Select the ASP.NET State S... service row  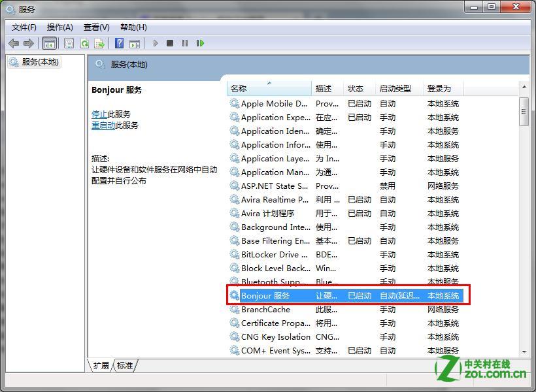pos(345,186)
